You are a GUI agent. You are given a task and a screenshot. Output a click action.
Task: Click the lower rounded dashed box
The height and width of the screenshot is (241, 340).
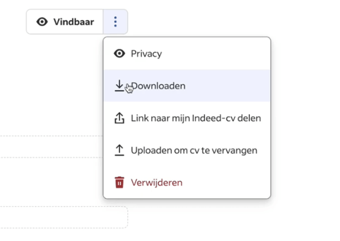[62, 217]
